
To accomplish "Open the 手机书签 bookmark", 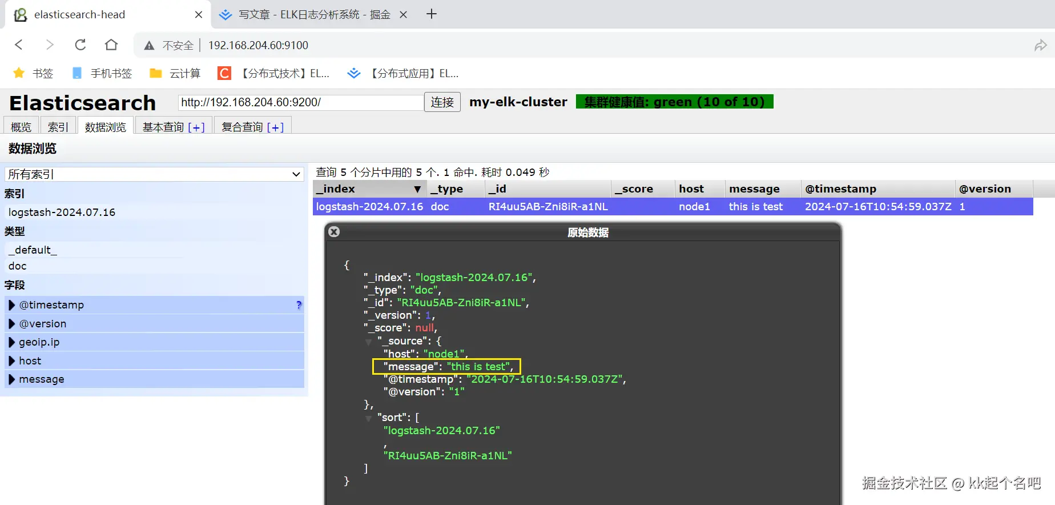I will coord(102,73).
